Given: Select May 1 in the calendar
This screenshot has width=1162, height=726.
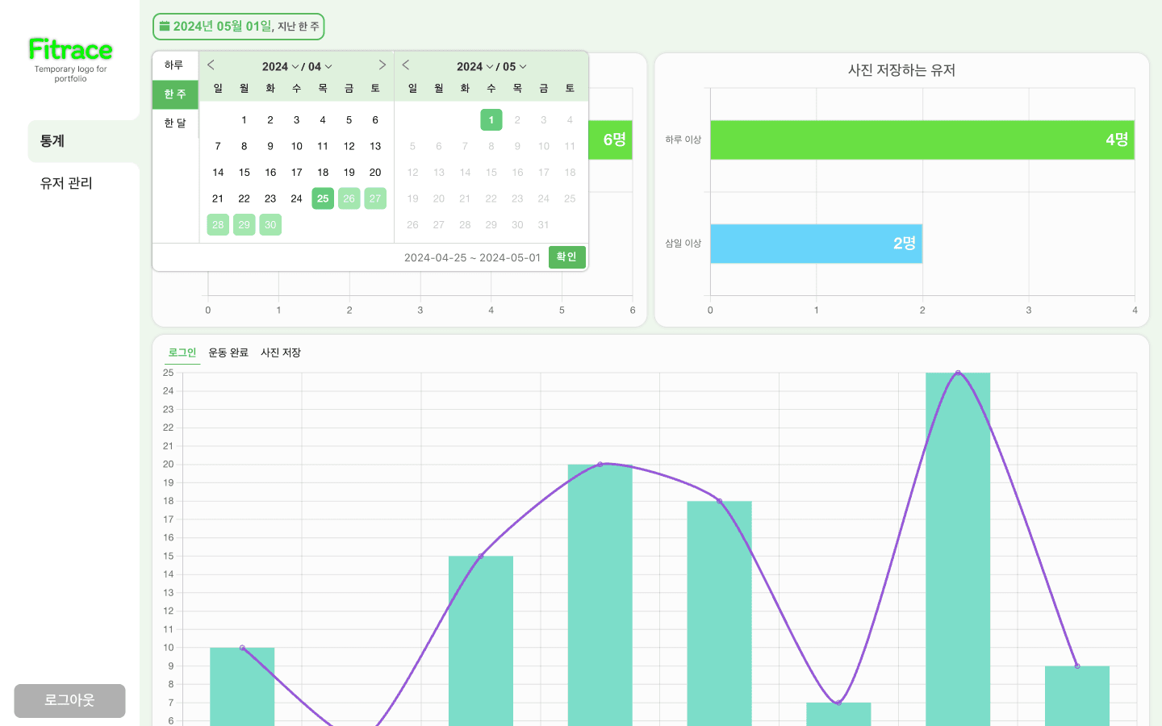Looking at the screenshot, I should (x=491, y=120).
